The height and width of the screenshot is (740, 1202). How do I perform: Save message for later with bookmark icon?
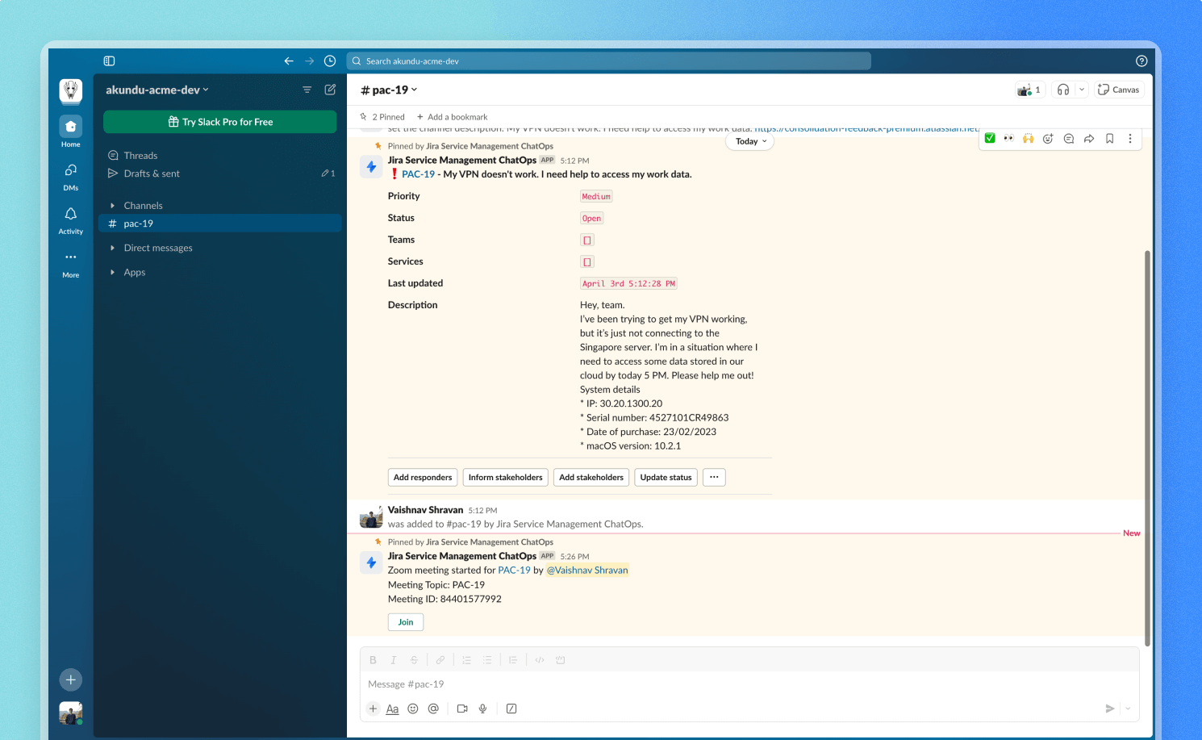pos(1109,138)
